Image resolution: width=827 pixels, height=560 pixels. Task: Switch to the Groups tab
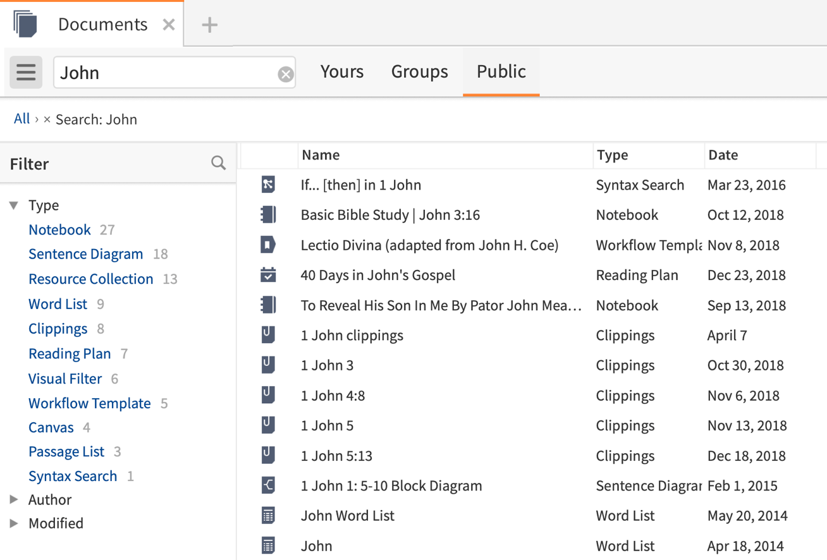point(419,71)
